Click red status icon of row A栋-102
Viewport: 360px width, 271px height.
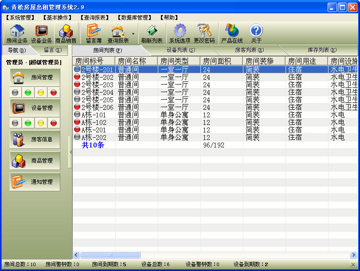click(78, 122)
